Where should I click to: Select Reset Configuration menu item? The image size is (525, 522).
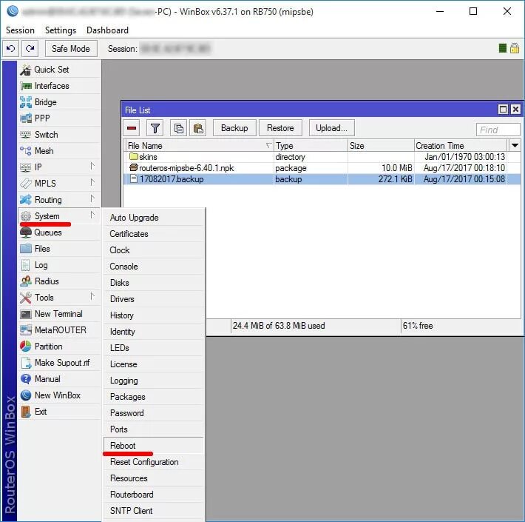coord(154,462)
